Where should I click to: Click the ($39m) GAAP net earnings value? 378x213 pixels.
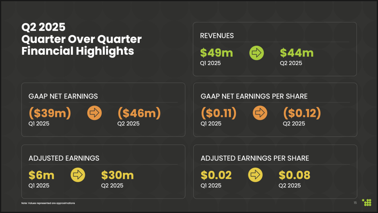[x=50, y=113]
